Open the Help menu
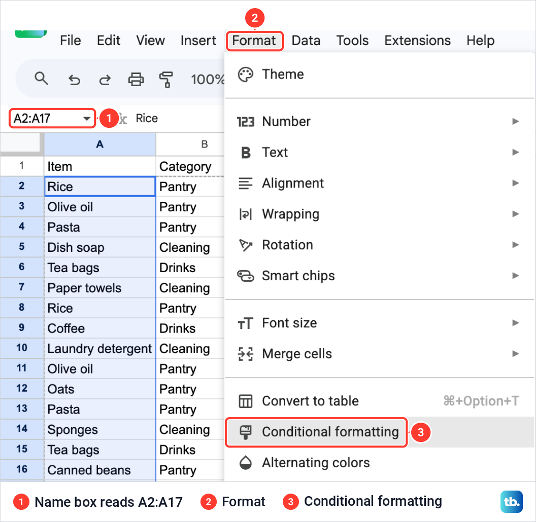Screen dimensions: 536x522 point(480,41)
